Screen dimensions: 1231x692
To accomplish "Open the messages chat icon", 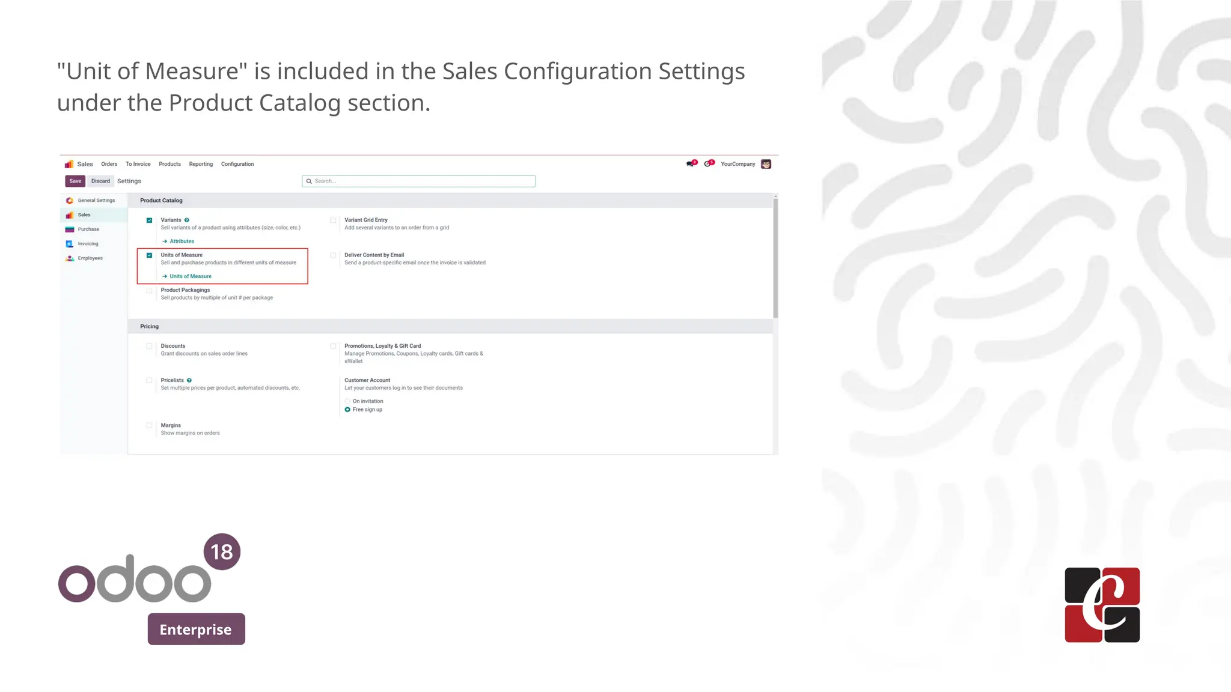I will pos(691,164).
